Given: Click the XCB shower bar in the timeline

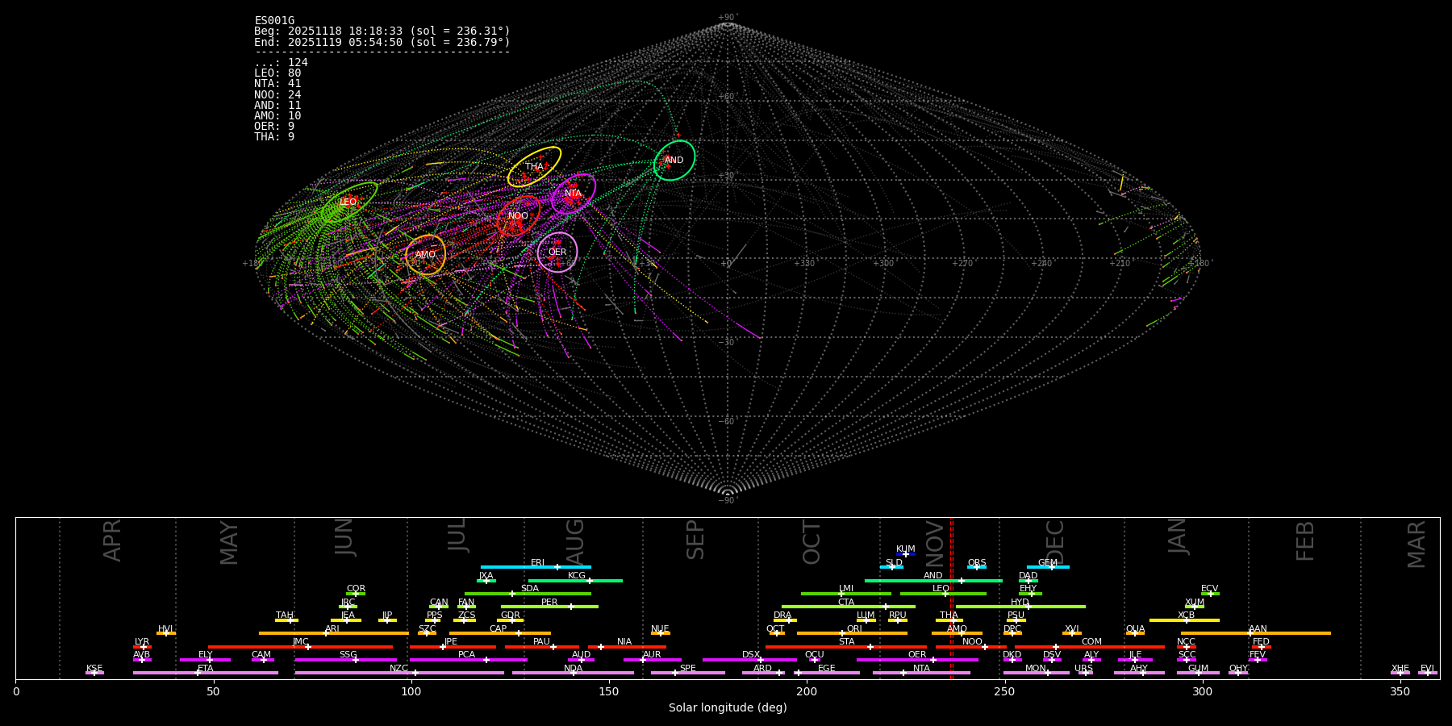Looking at the screenshot, I should pos(1184,620).
